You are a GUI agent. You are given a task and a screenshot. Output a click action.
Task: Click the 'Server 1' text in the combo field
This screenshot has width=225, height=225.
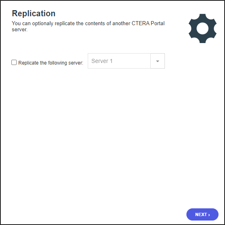(x=102, y=61)
